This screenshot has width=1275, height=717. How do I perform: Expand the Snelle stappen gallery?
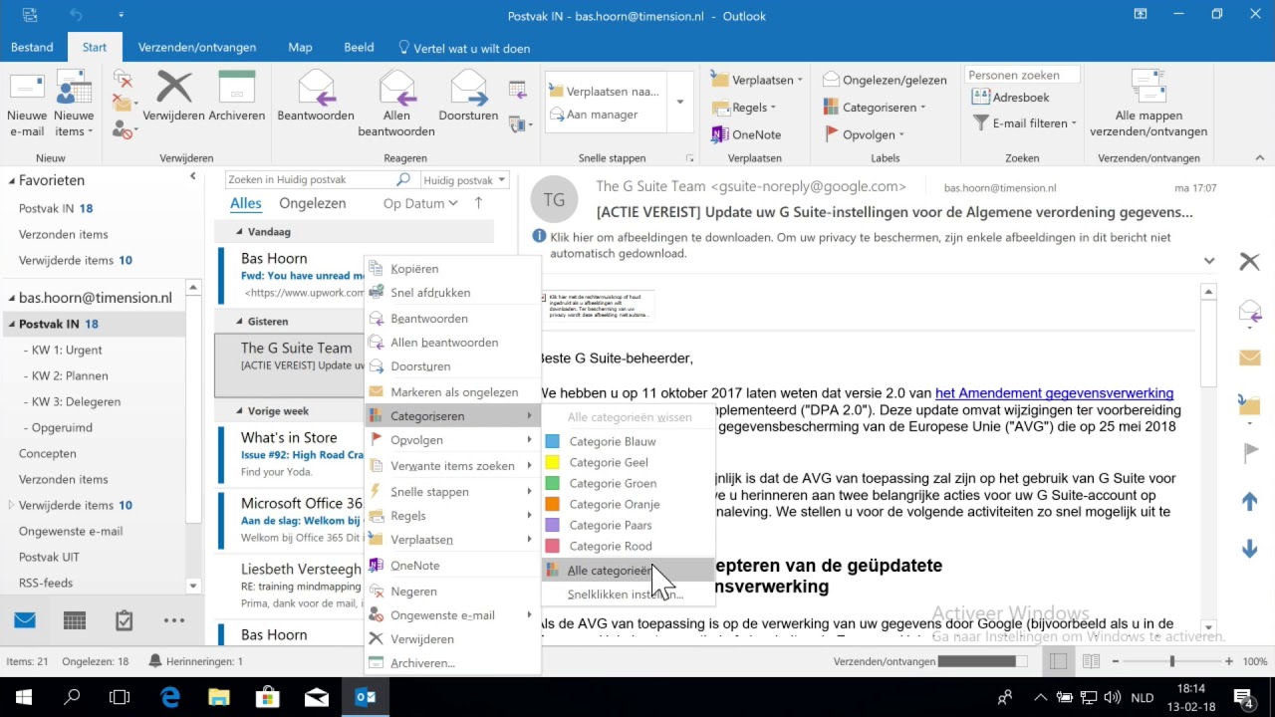pyautogui.click(x=680, y=102)
